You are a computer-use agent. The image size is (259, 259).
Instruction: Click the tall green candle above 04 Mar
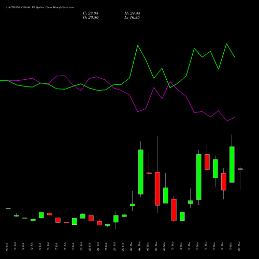click(141, 172)
